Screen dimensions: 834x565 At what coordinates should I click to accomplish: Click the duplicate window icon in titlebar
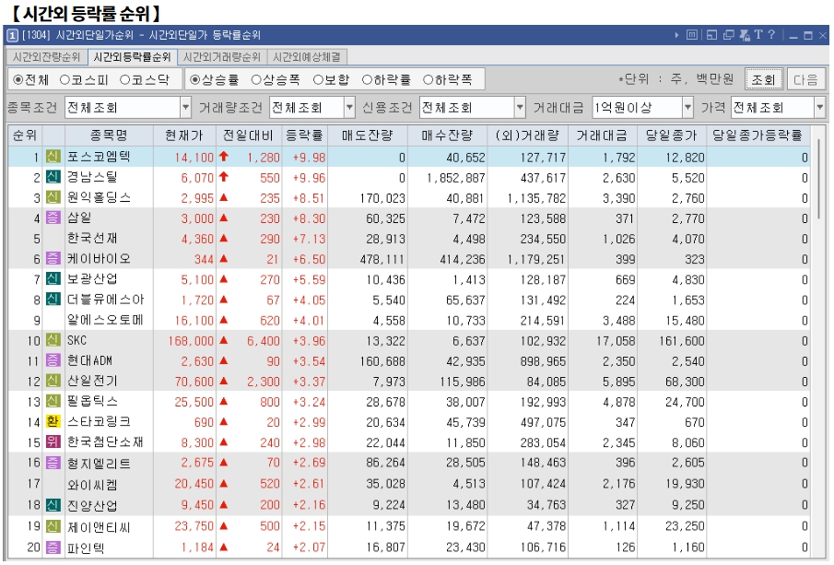728,35
